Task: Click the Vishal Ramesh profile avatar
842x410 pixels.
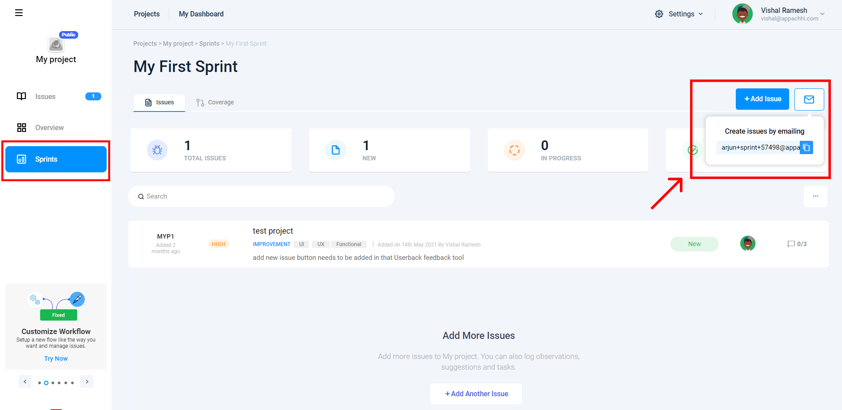Action: tap(742, 14)
